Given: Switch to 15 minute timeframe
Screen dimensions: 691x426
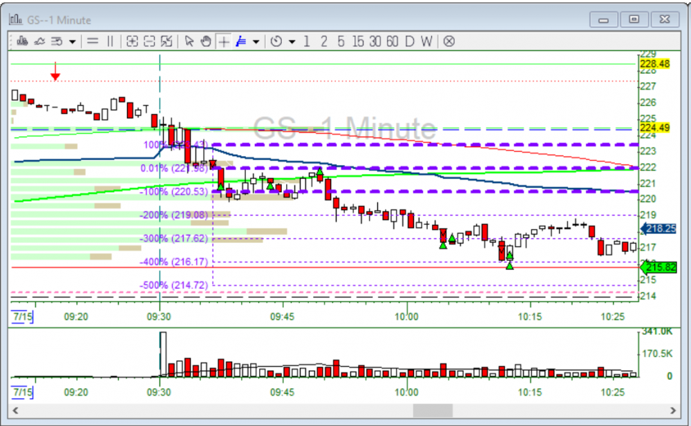Looking at the screenshot, I should pyautogui.click(x=357, y=41).
